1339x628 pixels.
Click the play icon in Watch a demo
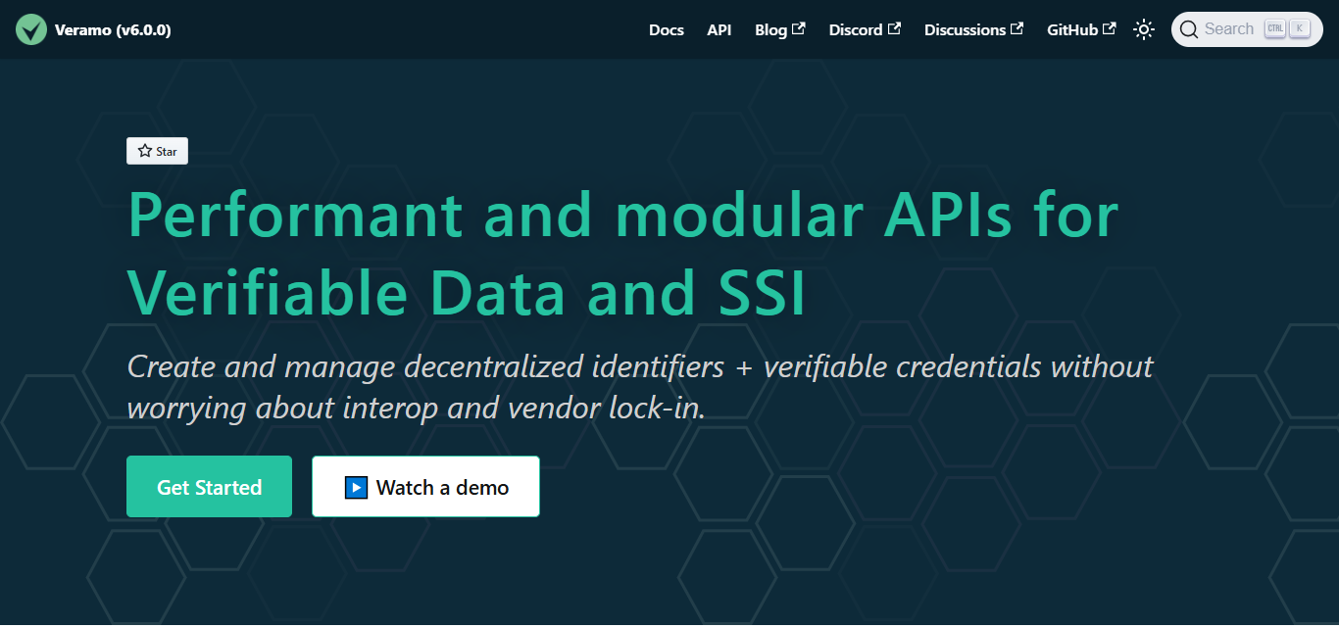point(356,487)
